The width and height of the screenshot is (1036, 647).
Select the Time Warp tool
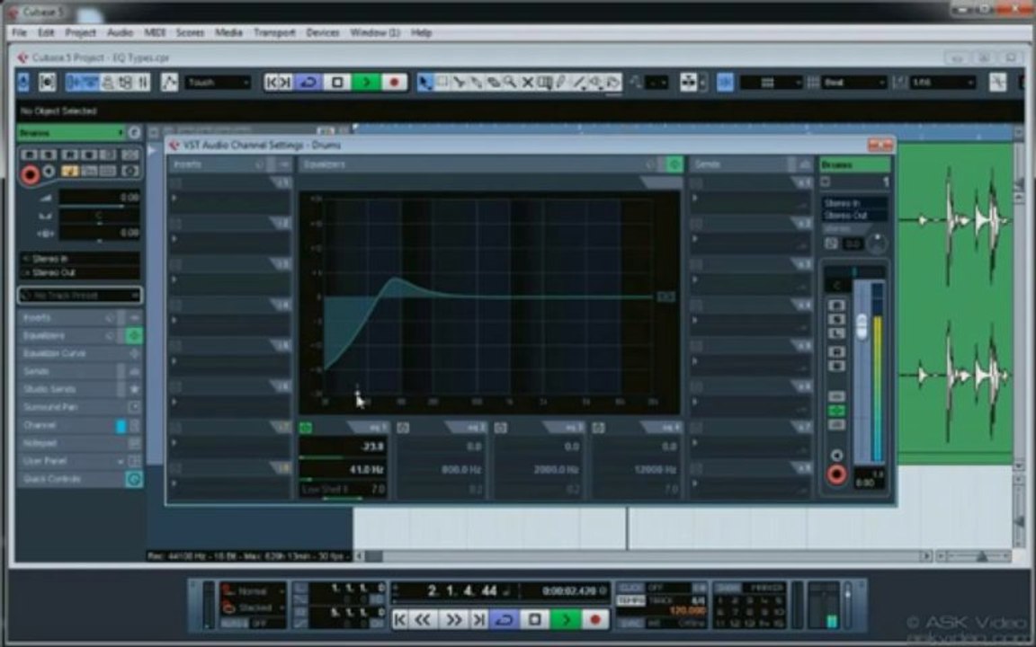click(x=544, y=82)
